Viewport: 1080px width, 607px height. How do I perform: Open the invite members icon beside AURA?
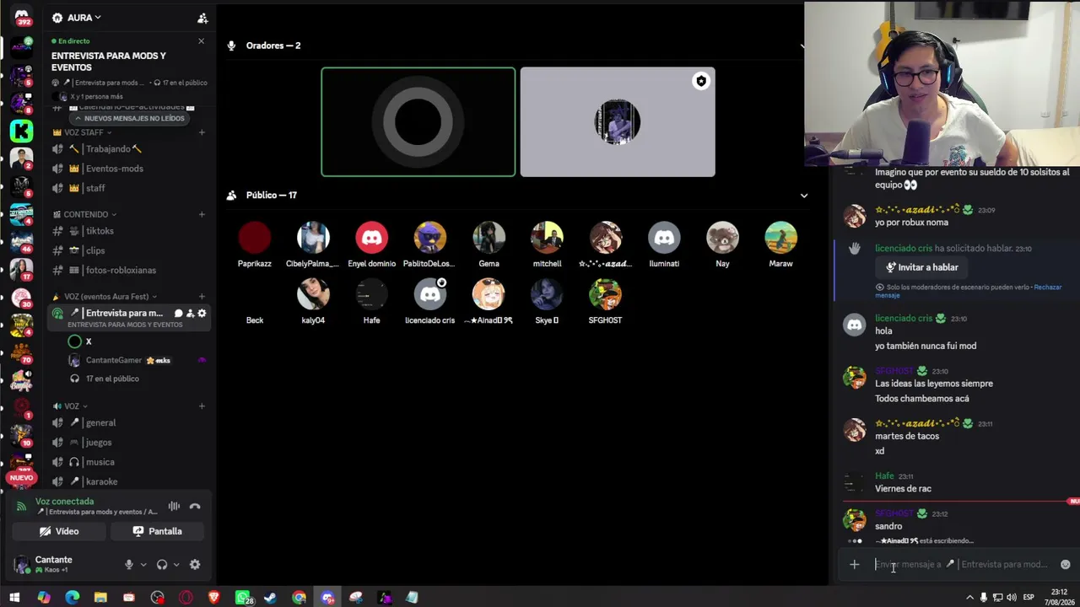tap(202, 18)
